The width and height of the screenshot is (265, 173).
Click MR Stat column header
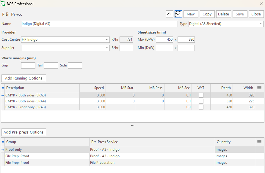(x=120, y=88)
